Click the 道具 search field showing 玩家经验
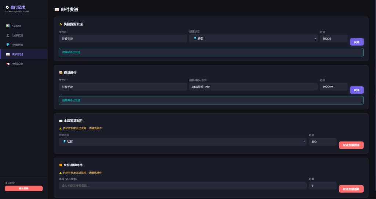Screen dimensions: 376x199 tap(253, 87)
